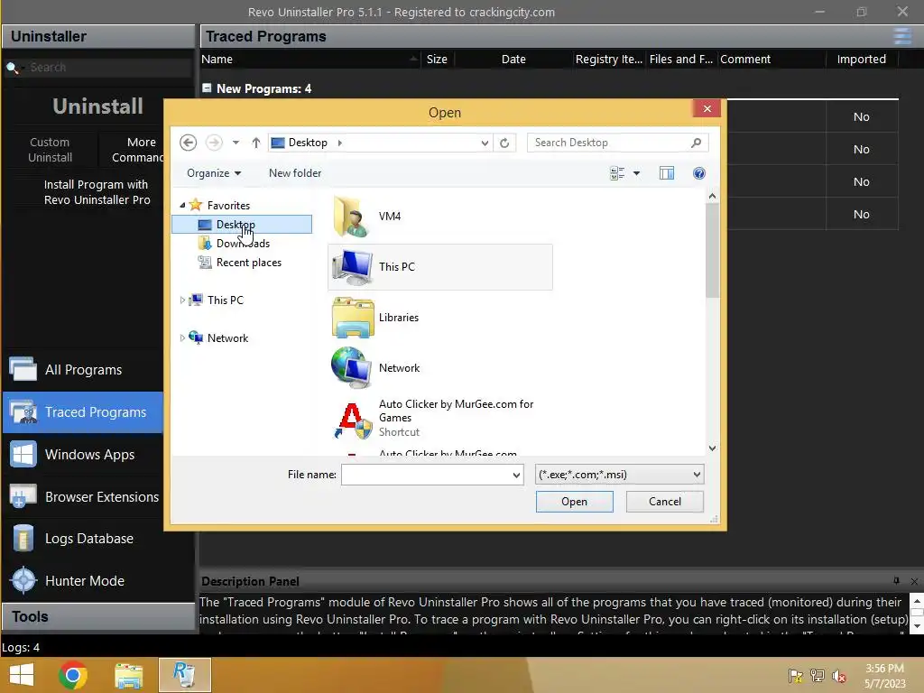Pin the Description Panel
Screen dimensions: 924x693
click(896, 581)
